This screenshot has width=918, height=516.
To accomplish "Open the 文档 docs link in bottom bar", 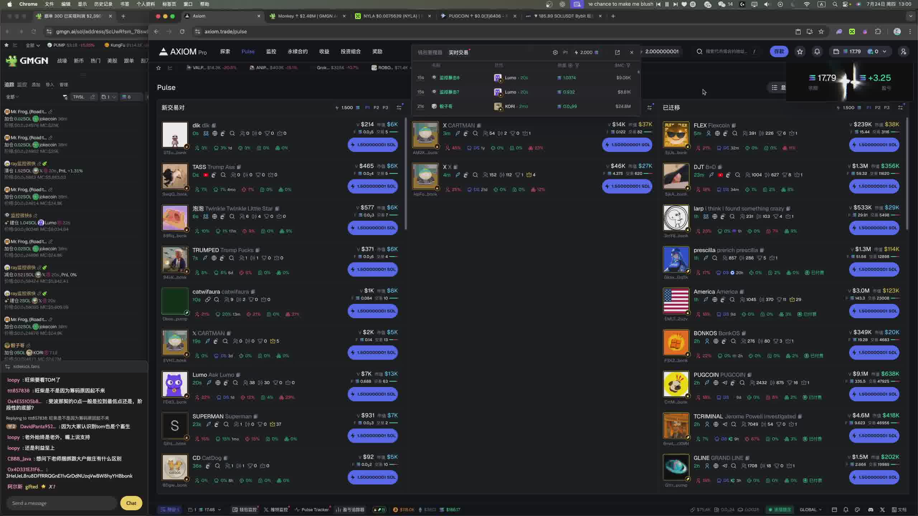I will point(899,510).
